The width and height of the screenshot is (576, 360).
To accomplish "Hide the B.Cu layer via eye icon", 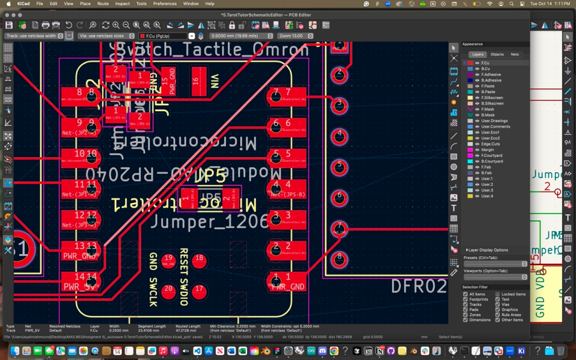I will pyautogui.click(x=477, y=69).
